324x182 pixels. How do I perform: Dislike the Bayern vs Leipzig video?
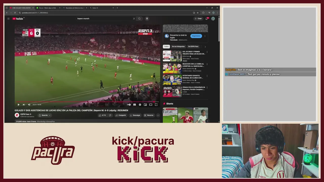pos(110,115)
